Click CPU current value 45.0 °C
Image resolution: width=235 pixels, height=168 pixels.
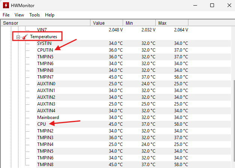tap(116, 124)
